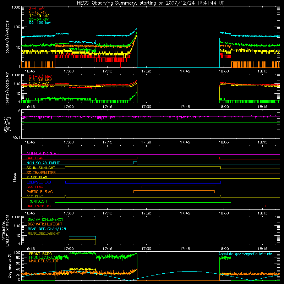Select the BAD_PACKETS label
The height and width of the screenshot is (284, 284).
[x=39, y=206]
